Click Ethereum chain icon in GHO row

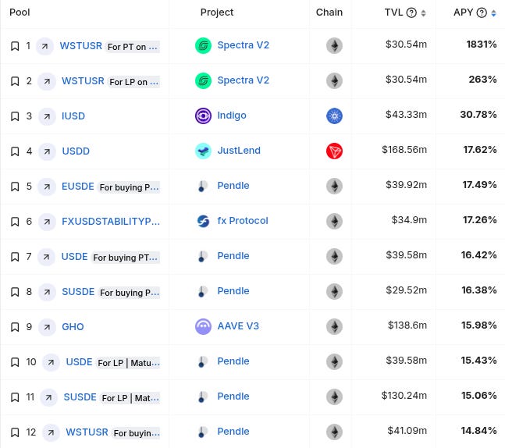334,326
